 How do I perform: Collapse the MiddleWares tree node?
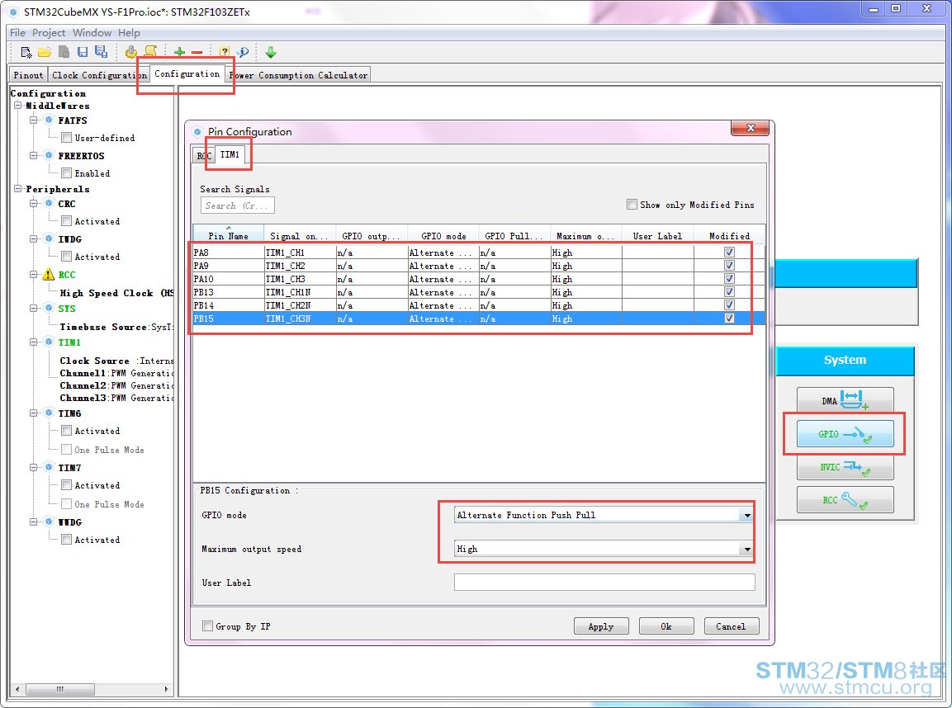click(18, 106)
